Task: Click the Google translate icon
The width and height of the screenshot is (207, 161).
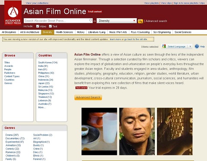Action: click(x=164, y=46)
